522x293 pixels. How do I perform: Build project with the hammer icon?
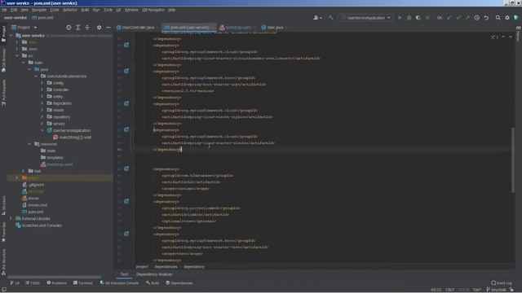(x=330, y=18)
